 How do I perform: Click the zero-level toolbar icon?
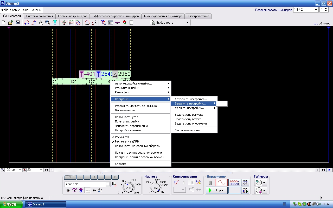pyautogui.click(x=94, y=23)
